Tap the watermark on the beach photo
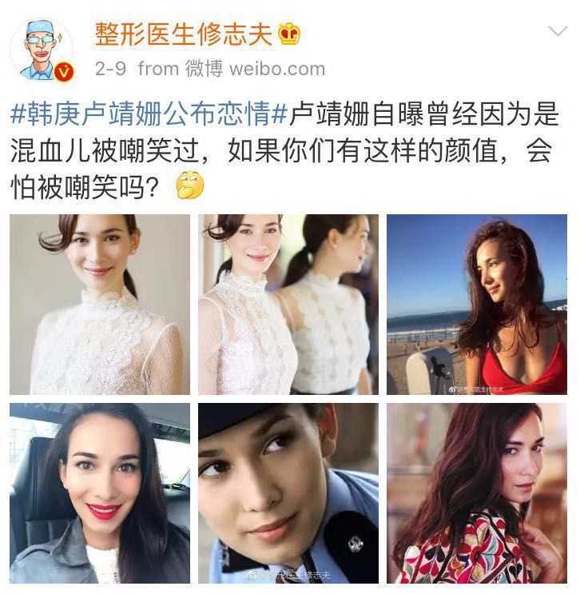This screenshot has width=580, height=594. [477, 389]
